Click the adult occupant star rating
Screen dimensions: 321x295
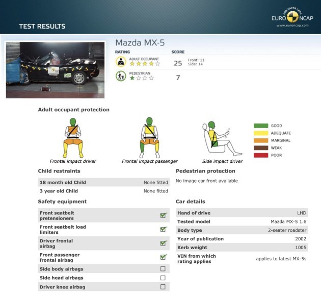(145, 64)
